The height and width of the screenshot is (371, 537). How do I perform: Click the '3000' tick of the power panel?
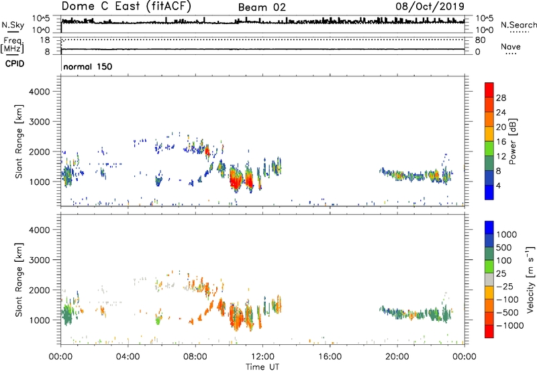click(x=39, y=122)
